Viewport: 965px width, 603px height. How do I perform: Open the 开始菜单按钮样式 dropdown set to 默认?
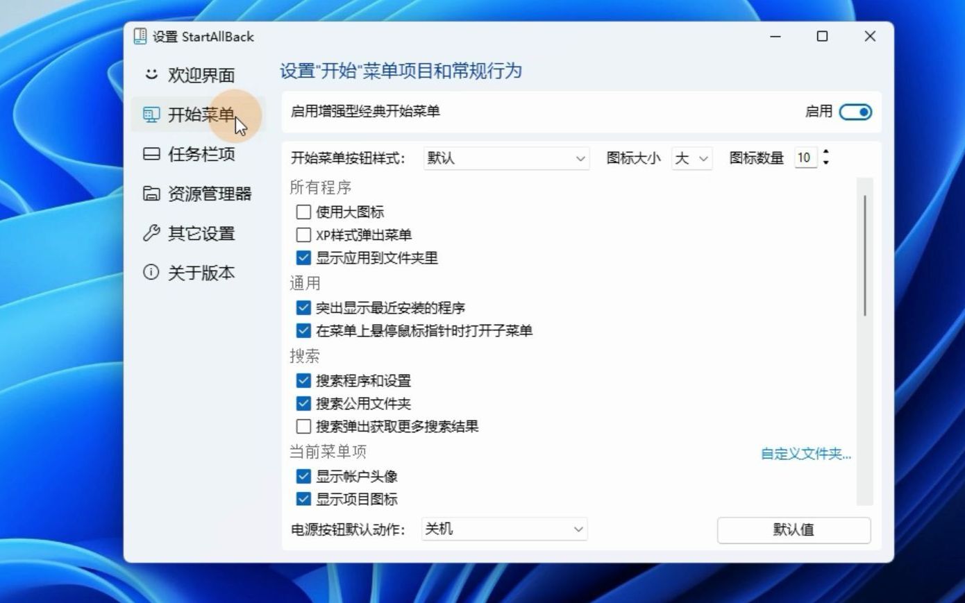tap(506, 158)
